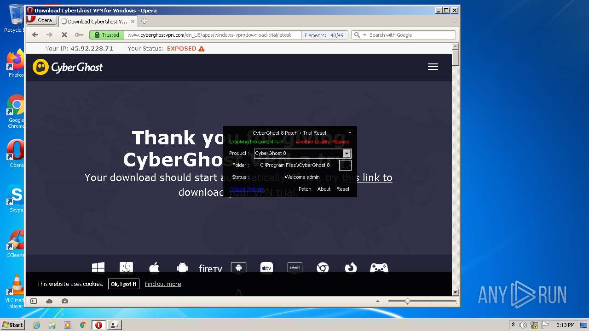
Task: Click the Opera Link cloud icon
Action: [x=49, y=301]
